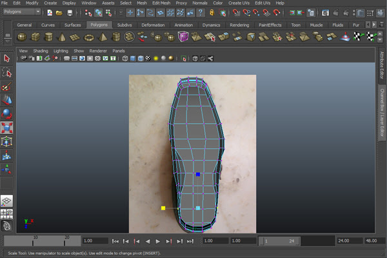Select the Show Manipulator tool
Viewport: 387px width, 258px height.
(6, 170)
